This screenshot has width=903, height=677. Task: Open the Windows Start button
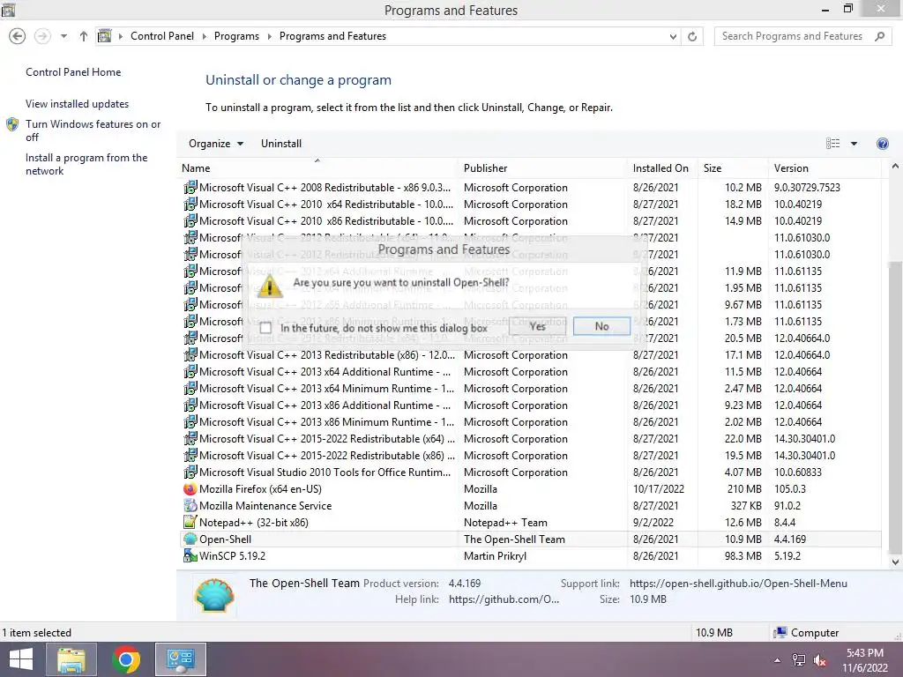(21, 659)
